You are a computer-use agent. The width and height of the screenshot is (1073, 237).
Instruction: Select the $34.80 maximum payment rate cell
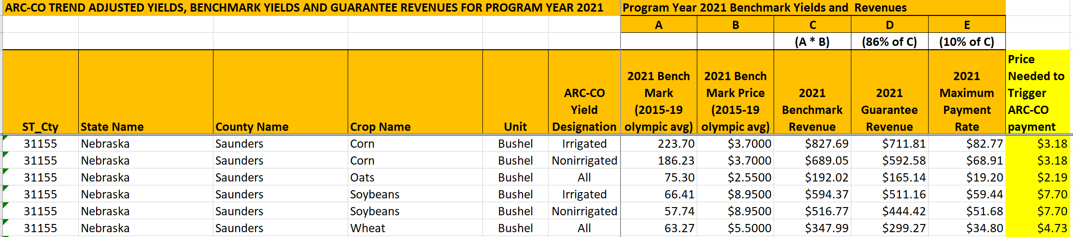click(984, 228)
